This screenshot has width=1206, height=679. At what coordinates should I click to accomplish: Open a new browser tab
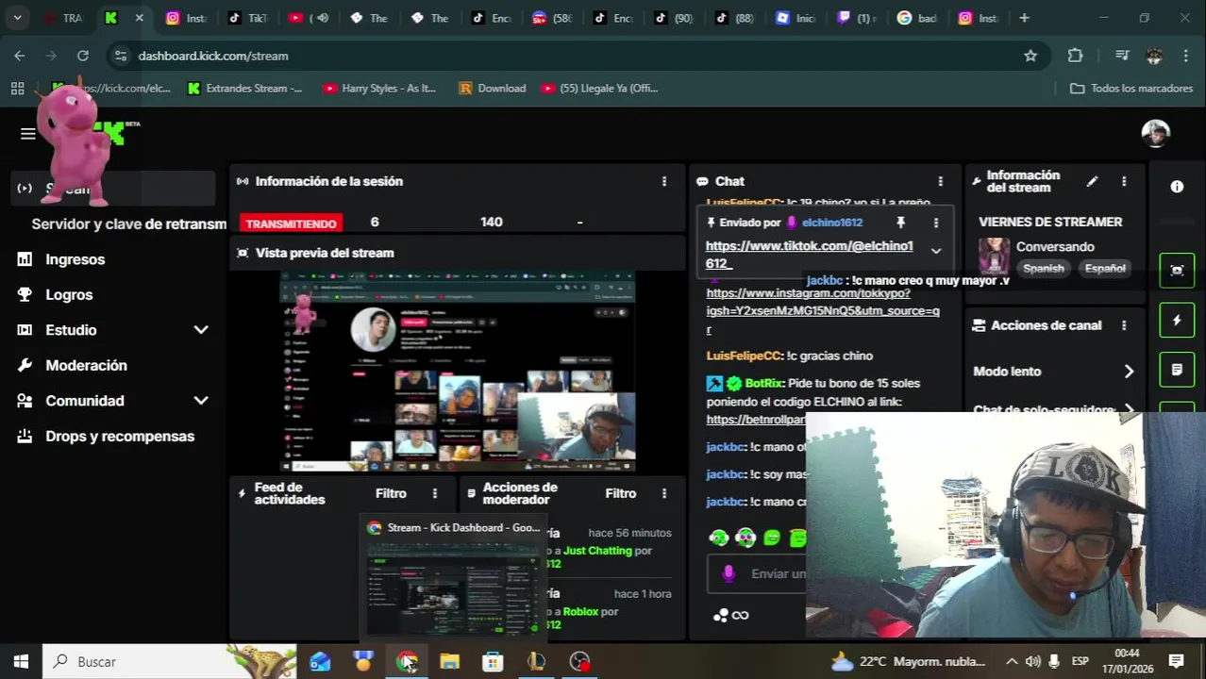tap(1024, 18)
